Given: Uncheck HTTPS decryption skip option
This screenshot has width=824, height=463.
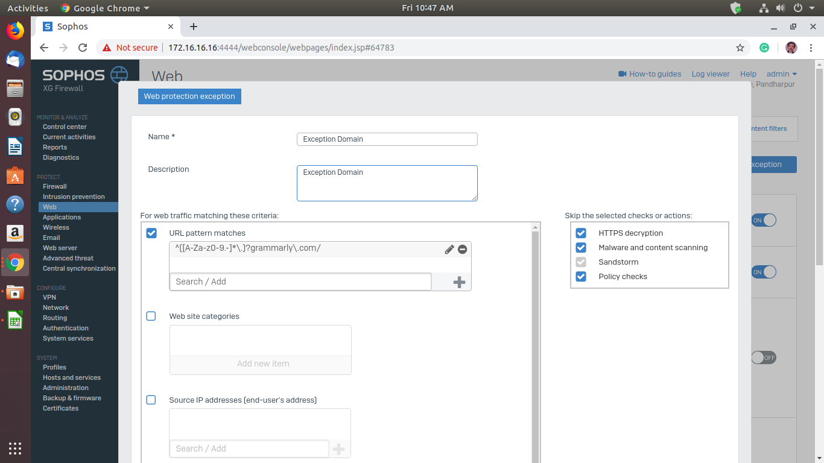Looking at the screenshot, I should pos(581,233).
